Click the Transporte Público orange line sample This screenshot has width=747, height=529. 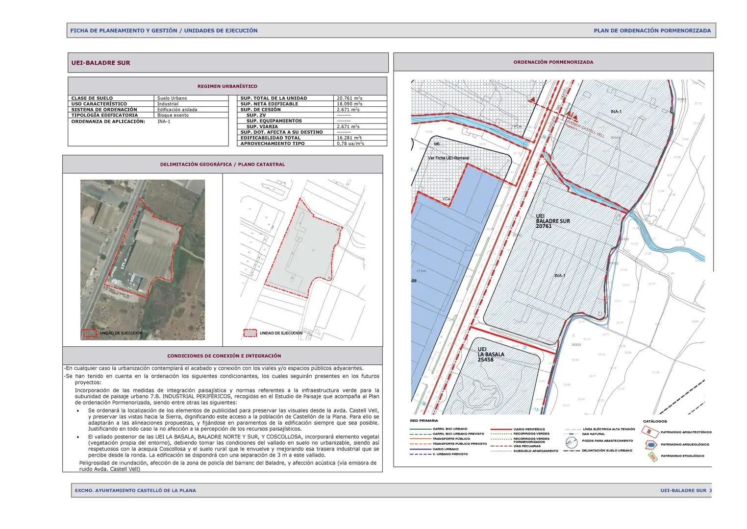point(420,439)
